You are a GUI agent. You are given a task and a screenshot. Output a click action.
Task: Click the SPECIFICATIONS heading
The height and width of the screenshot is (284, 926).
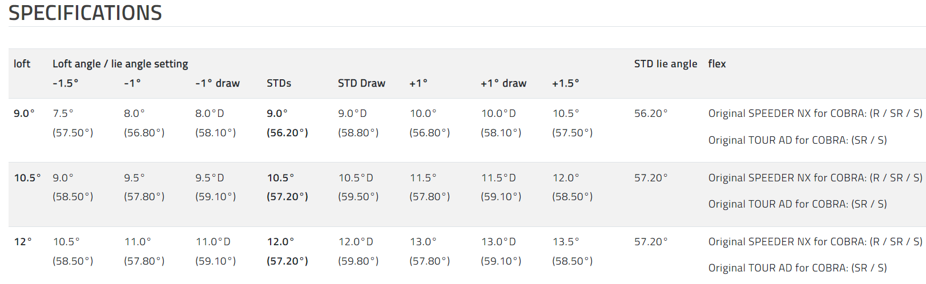click(x=85, y=13)
